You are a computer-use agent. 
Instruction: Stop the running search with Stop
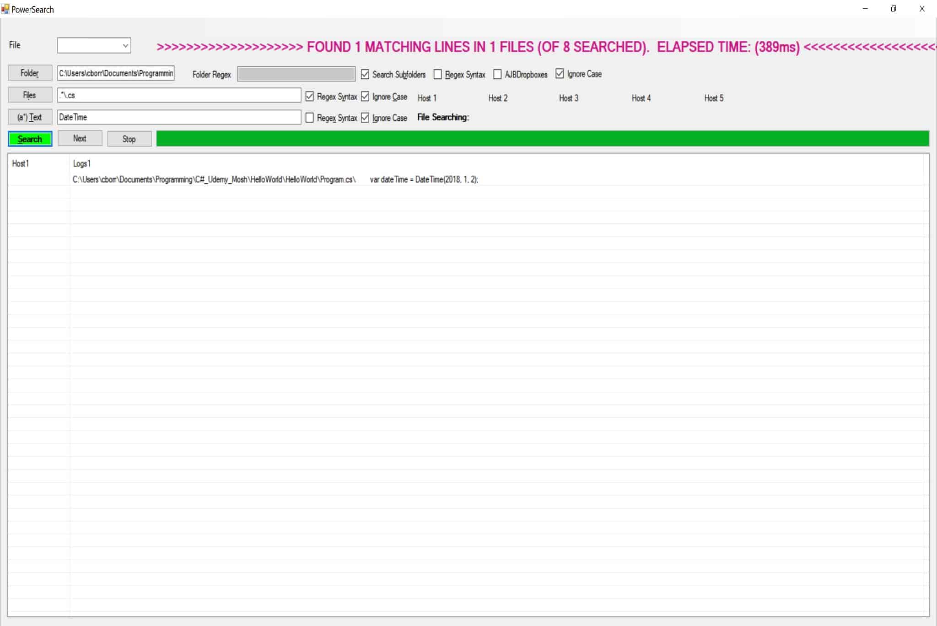point(129,139)
